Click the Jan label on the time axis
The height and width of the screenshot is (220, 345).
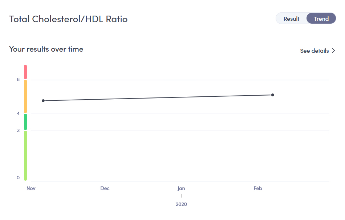click(x=181, y=188)
